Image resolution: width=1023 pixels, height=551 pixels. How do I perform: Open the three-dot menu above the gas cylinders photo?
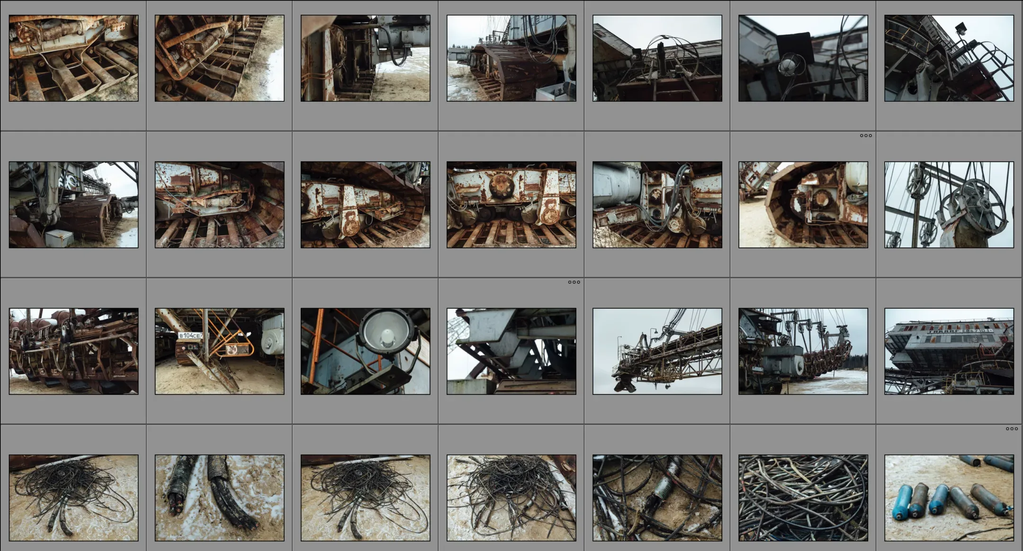pyautogui.click(x=1011, y=428)
